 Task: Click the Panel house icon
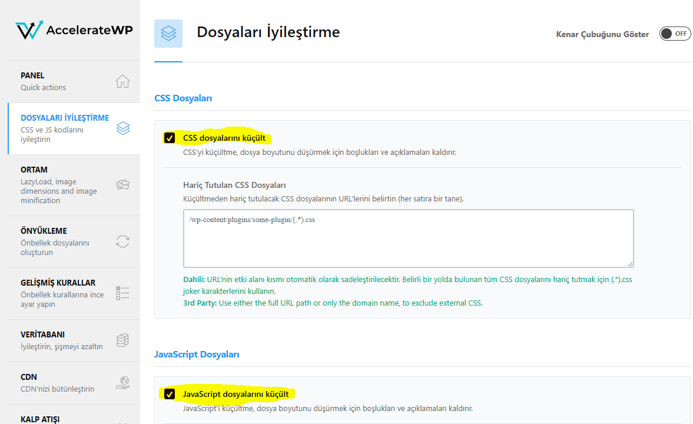click(x=122, y=81)
